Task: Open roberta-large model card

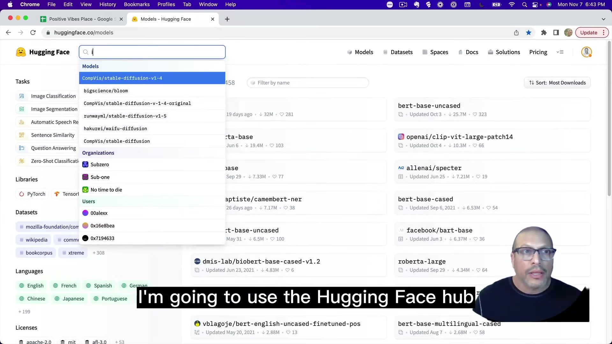Action: point(492,265)
